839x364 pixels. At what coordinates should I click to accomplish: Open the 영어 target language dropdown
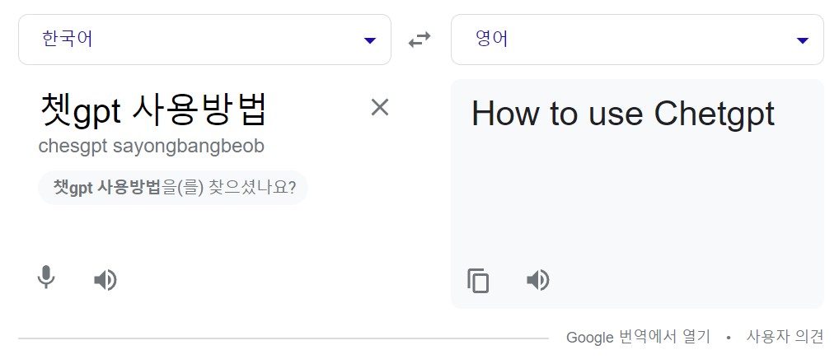pyautogui.click(x=637, y=40)
